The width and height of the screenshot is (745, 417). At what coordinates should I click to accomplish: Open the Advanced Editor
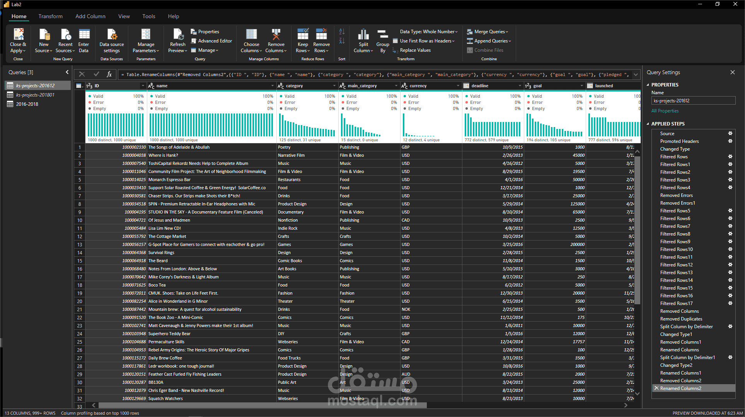click(x=215, y=41)
